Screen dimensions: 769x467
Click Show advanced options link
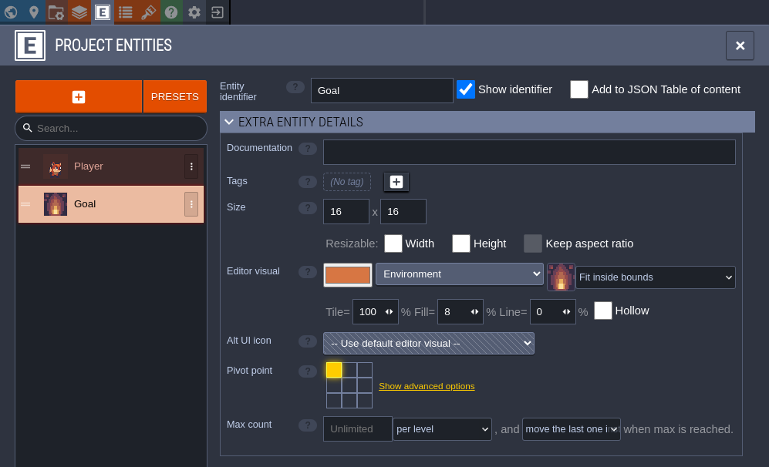(427, 386)
